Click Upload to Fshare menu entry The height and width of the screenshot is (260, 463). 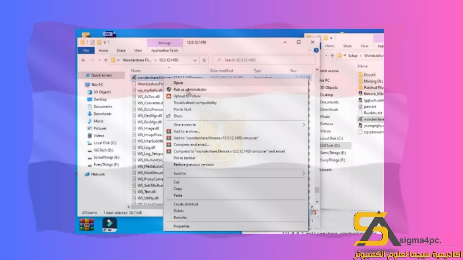(187, 96)
